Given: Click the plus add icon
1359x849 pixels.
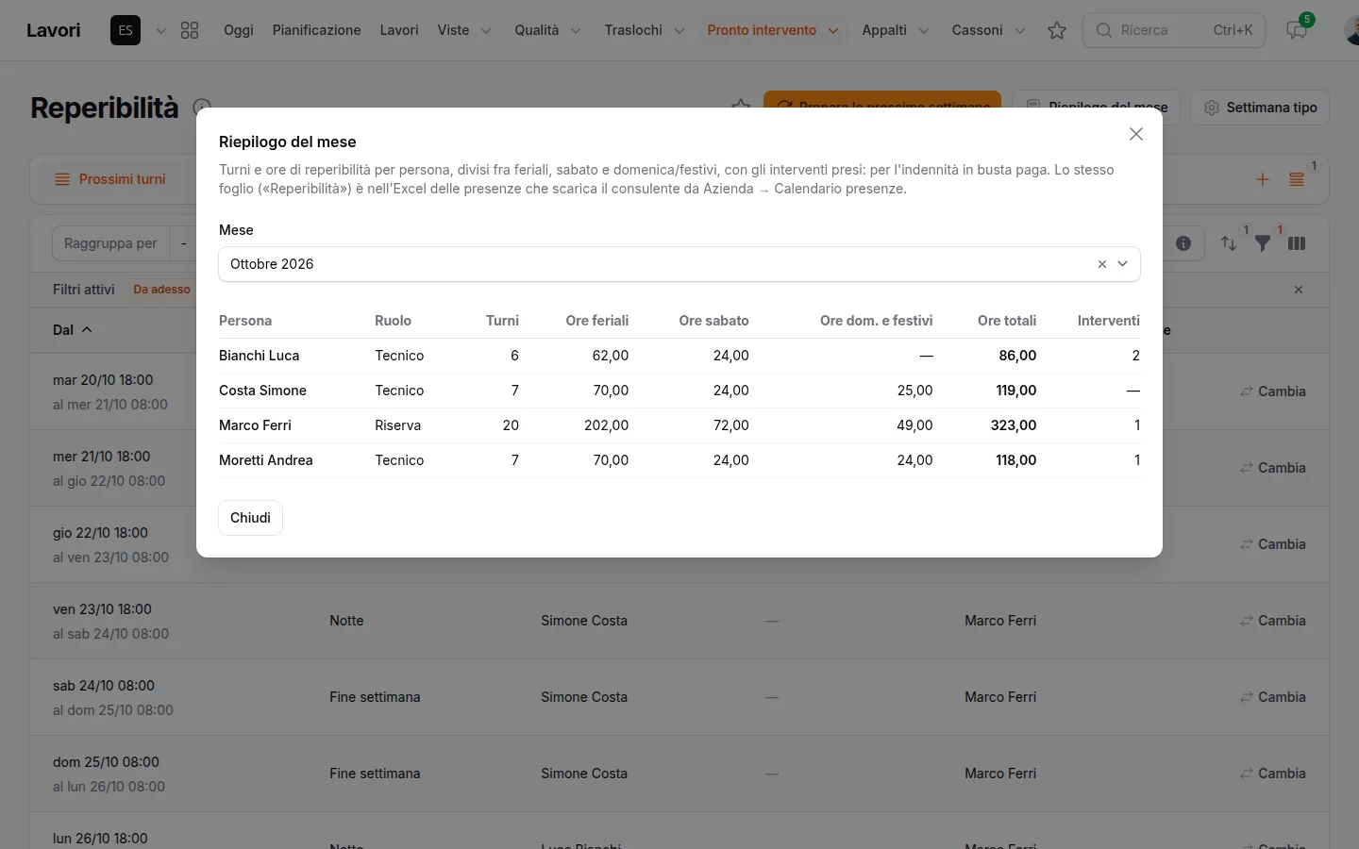Looking at the screenshot, I should [x=1263, y=179].
